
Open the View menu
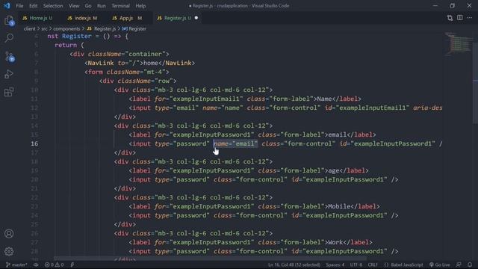pos(74,6)
